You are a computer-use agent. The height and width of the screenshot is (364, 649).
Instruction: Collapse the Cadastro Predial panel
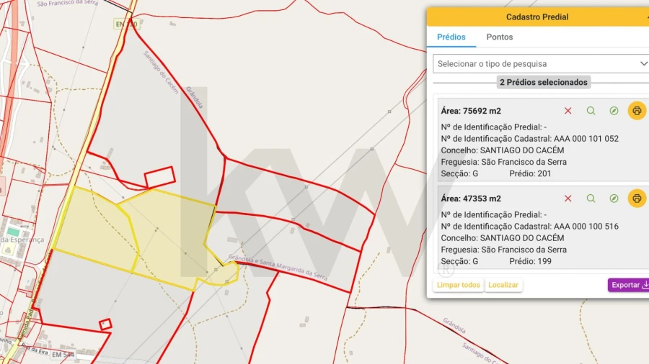(x=645, y=17)
